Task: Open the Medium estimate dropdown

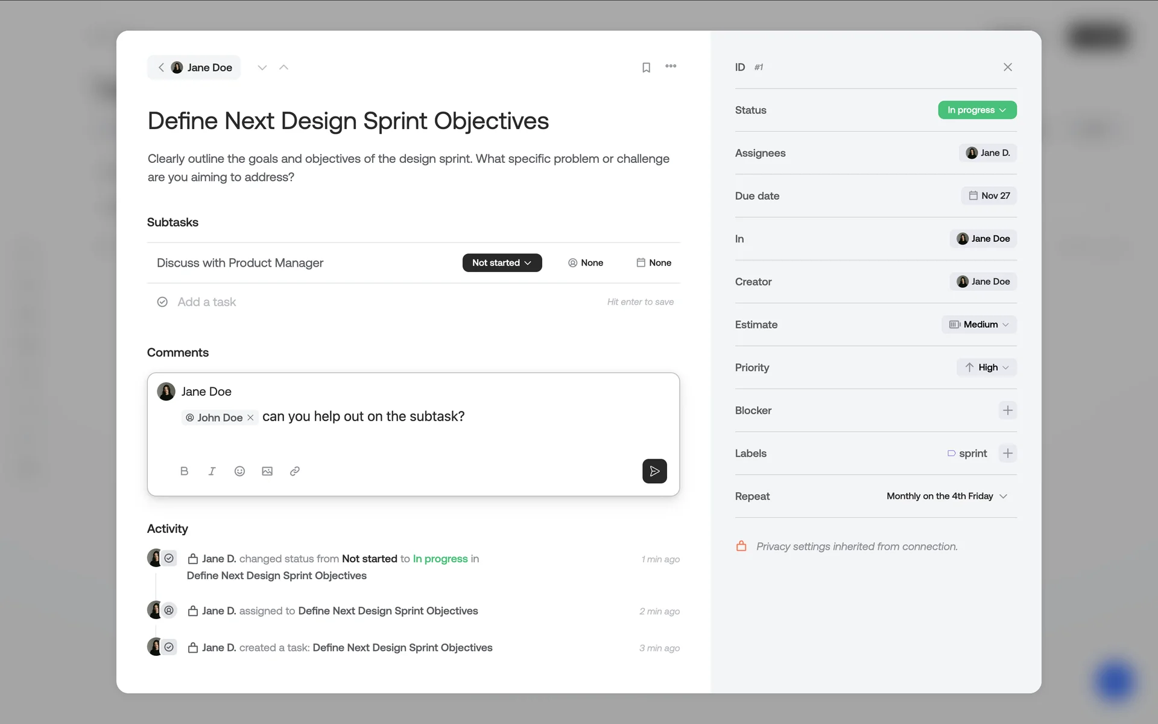Action: tap(979, 325)
